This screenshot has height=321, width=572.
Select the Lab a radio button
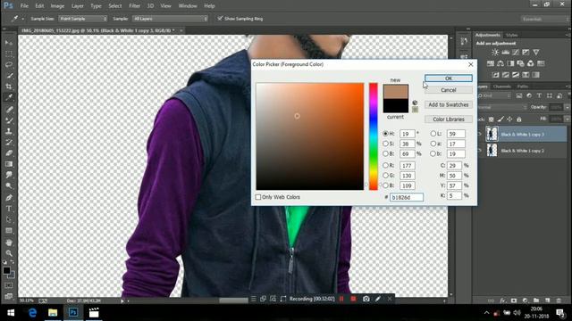433,144
